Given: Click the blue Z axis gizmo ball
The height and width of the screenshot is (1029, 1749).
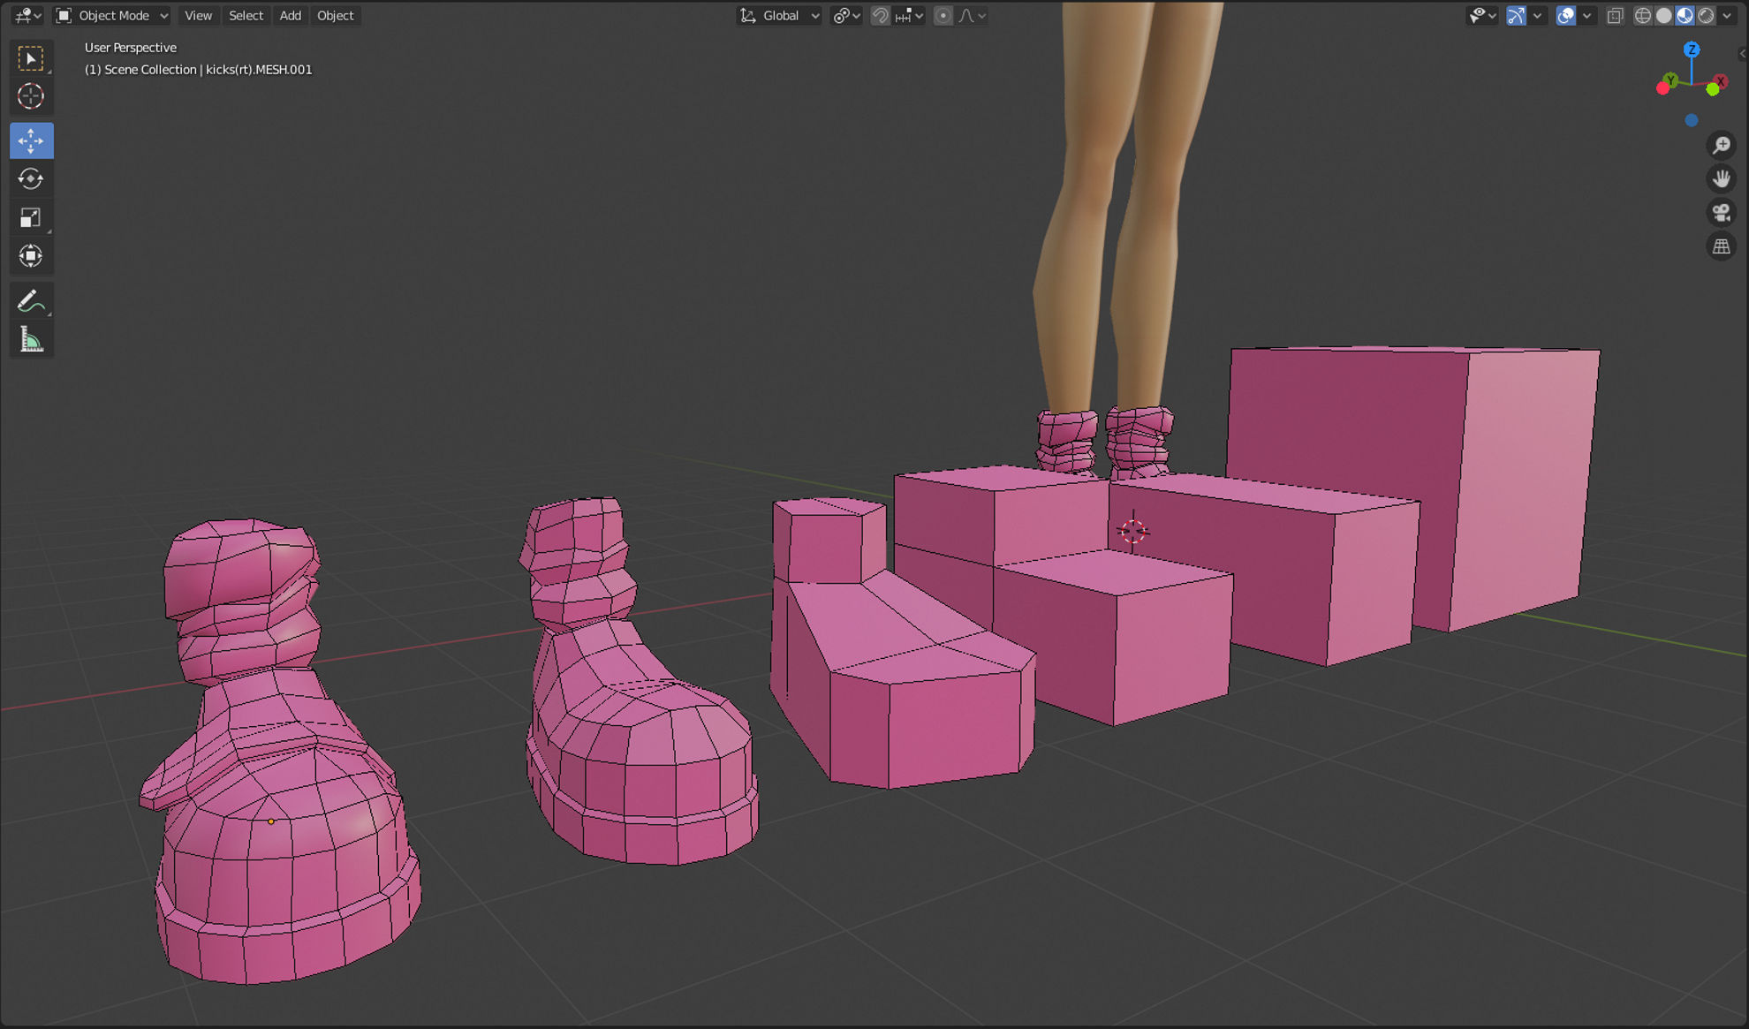Looking at the screenshot, I should pyautogui.click(x=1691, y=50).
